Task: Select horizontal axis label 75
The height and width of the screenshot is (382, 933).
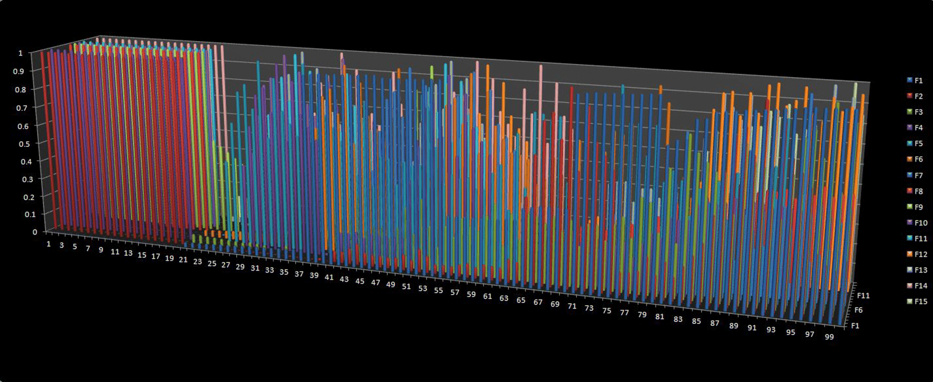Action: pyautogui.click(x=606, y=310)
